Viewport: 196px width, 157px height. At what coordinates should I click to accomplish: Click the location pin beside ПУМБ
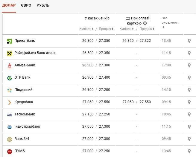tap(189, 151)
